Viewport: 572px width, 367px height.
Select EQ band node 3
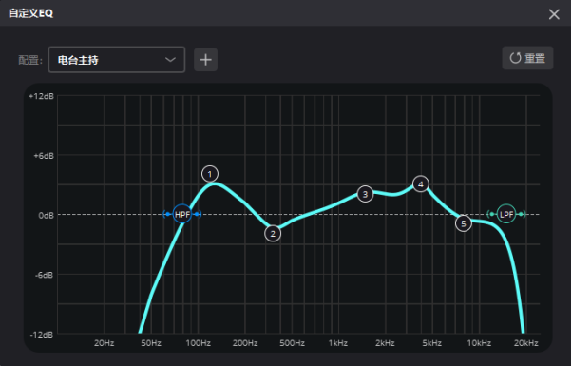click(x=365, y=194)
